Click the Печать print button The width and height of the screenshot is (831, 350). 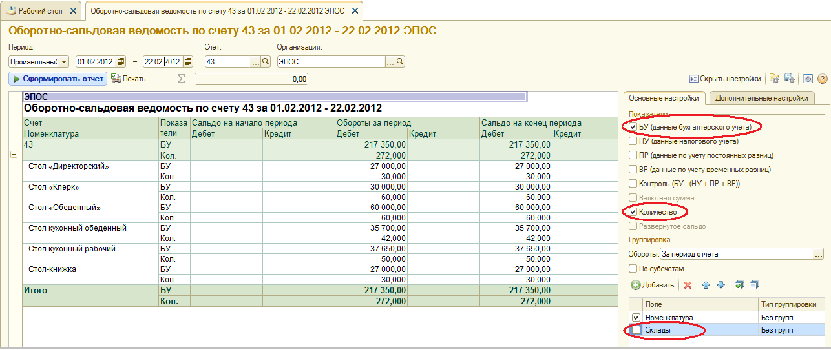129,79
